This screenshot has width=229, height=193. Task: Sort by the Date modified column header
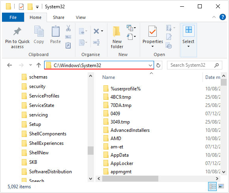click(x=213, y=77)
